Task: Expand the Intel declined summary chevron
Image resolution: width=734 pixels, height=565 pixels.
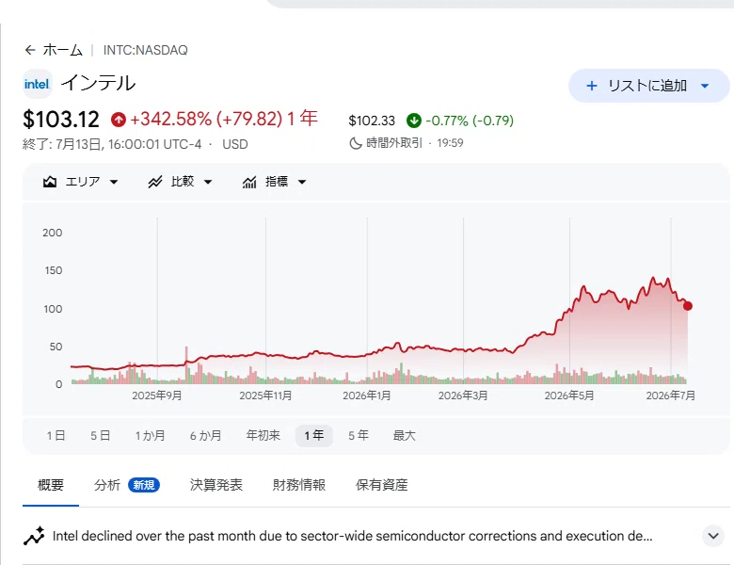Action: coord(713,536)
